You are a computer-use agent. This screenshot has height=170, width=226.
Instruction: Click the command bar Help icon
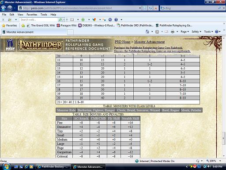tap(217, 31)
